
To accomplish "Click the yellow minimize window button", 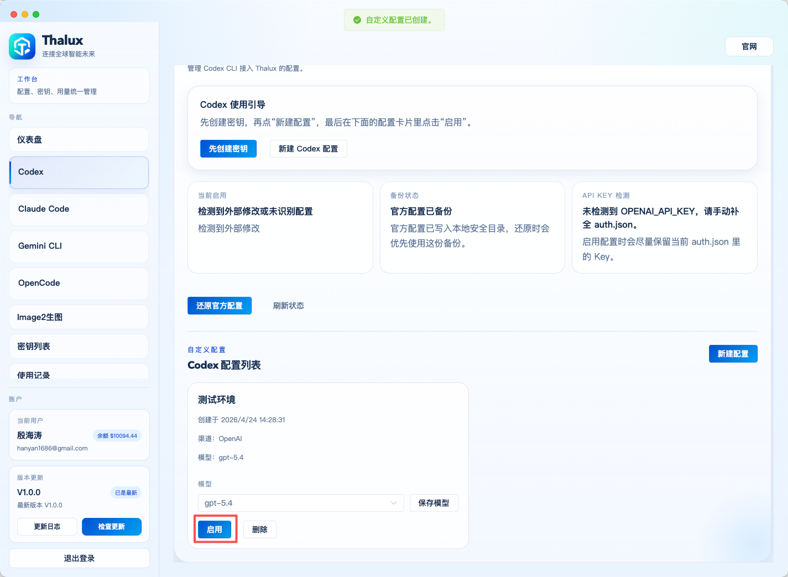I will pos(25,14).
